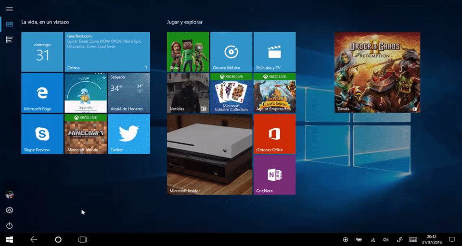Image resolution: width=462 pixels, height=246 pixels.
Task: Open the Microsoft Insider Xbox console tile
Action: (209, 154)
